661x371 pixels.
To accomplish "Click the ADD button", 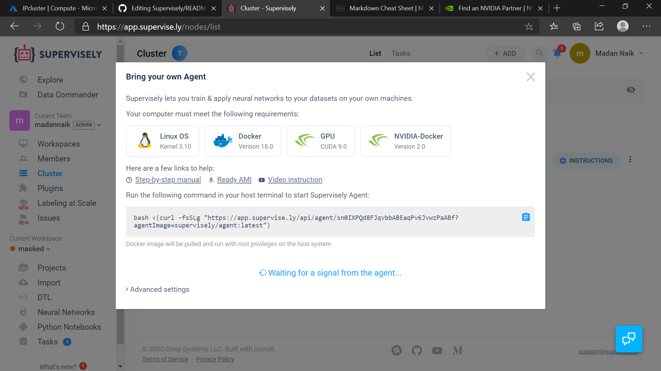I will 505,53.
